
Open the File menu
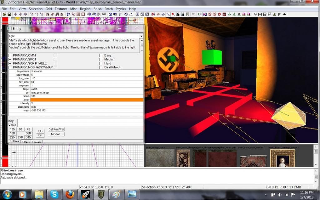[4, 9]
